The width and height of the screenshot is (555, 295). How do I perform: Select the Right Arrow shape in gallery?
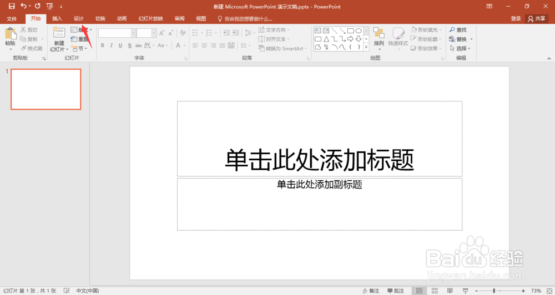(x=350, y=39)
